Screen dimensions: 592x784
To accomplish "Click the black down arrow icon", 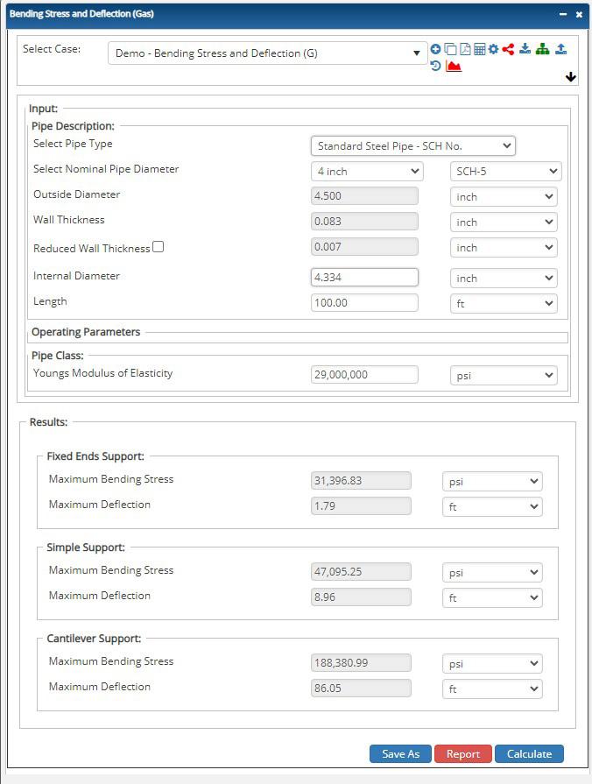I will point(571,77).
